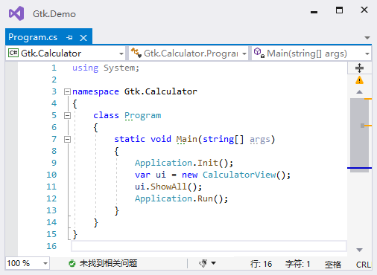The width and height of the screenshot is (377, 275).
Task: Place cursor on empty line 16
Action: (x=209, y=246)
